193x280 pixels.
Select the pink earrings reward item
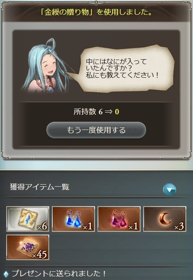pos(119,219)
